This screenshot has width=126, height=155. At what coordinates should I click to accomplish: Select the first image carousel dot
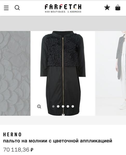(x=53, y=106)
